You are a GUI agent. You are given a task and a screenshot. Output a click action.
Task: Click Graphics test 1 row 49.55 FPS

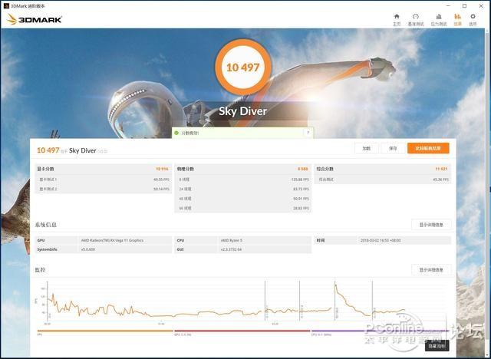pos(103,179)
